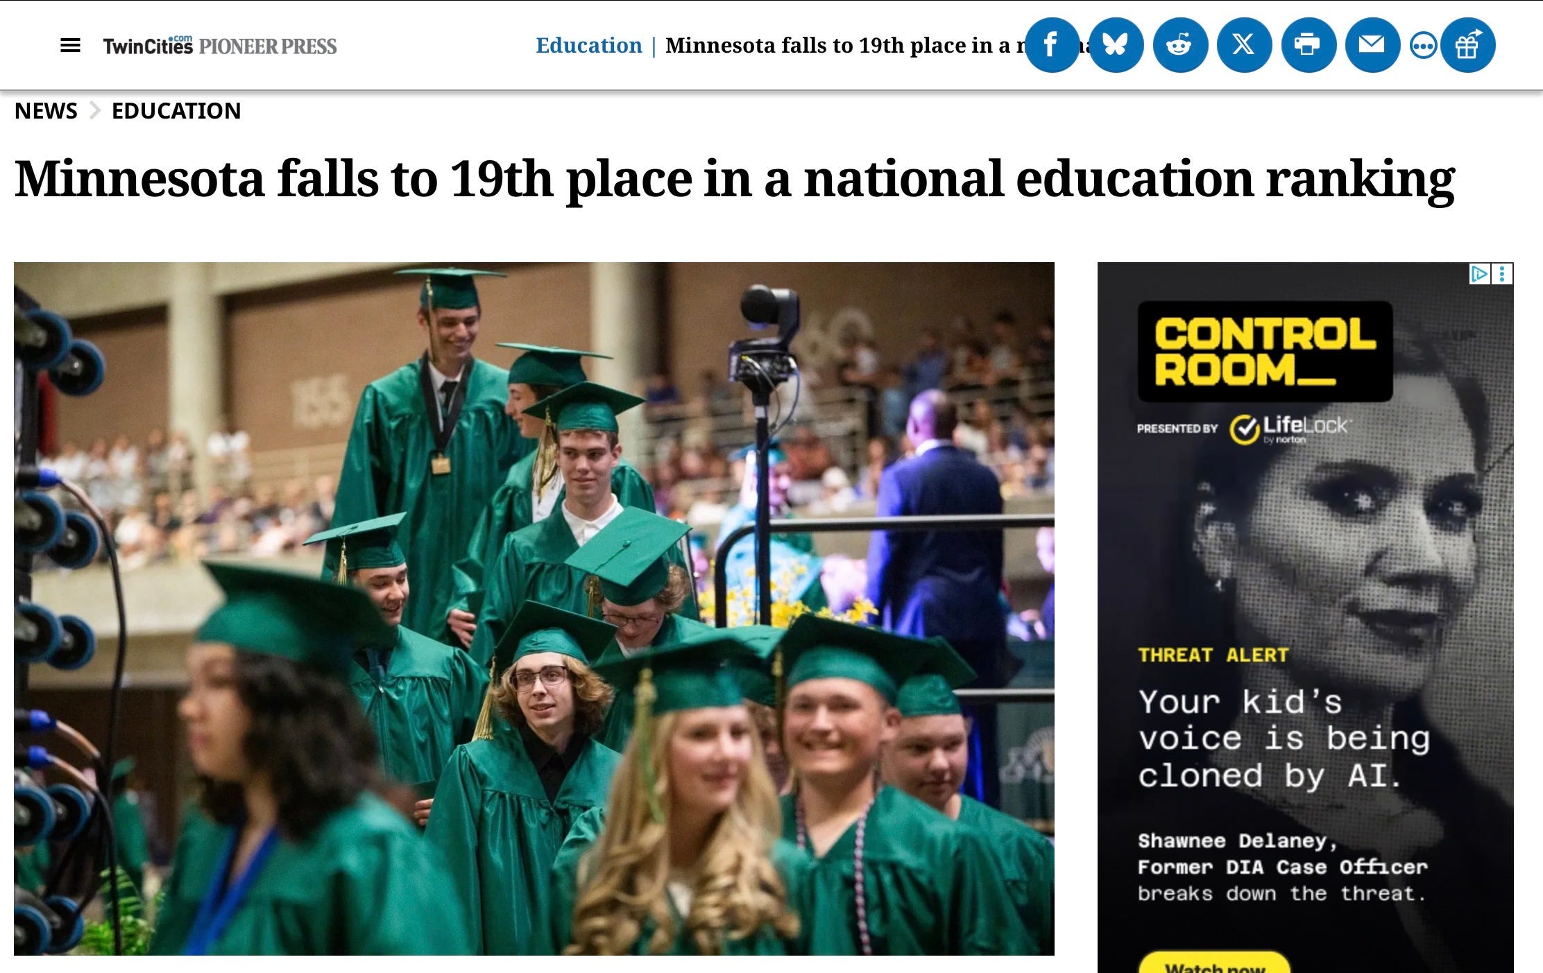This screenshot has width=1543, height=973.
Task: Click the LifeLock by Norton logo
Action: 1288,429
